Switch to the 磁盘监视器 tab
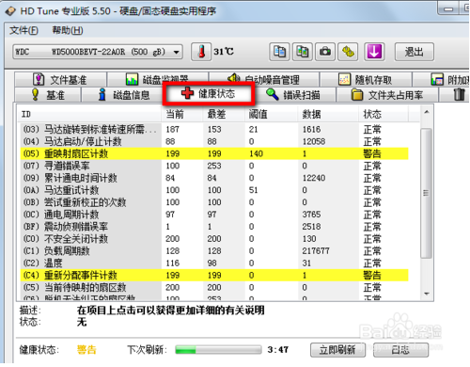This screenshot has width=470, height=367. (158, 80)
